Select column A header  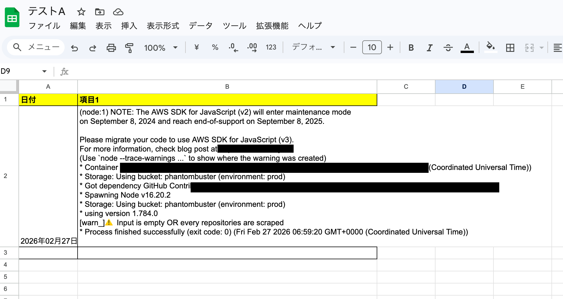[48, 87]
